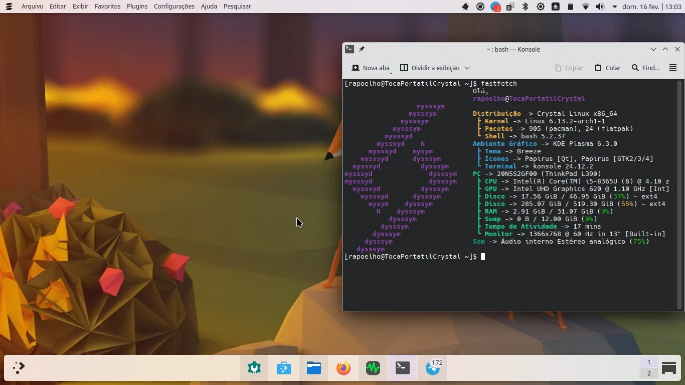Click the Konsole window menu icon
Image resolution: width=685 pixels, height=385 pixels.
[350, 49]
